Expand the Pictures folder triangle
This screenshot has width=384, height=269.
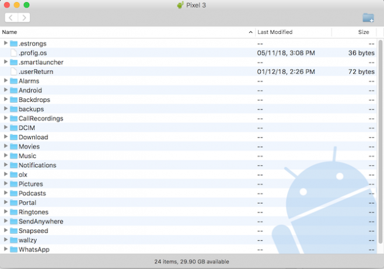click(x=6, y=184)
